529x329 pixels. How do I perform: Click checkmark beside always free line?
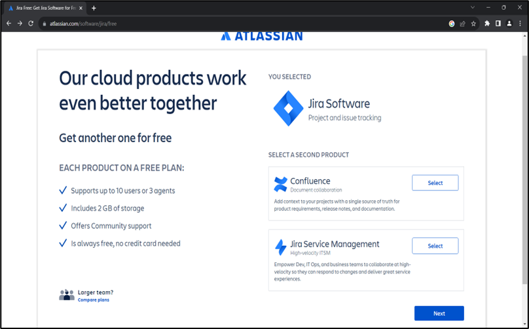(63, 243)
